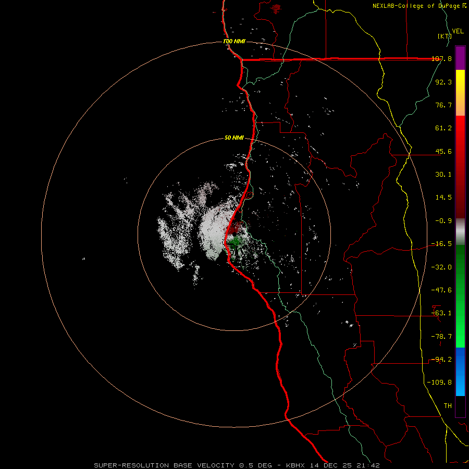Select the -94.2 scale value
This screenshot has height=469, width=469.
coord(441,360)
